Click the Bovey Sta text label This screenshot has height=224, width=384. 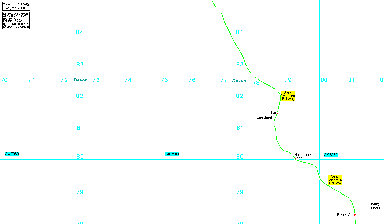[x=345, y=215]
